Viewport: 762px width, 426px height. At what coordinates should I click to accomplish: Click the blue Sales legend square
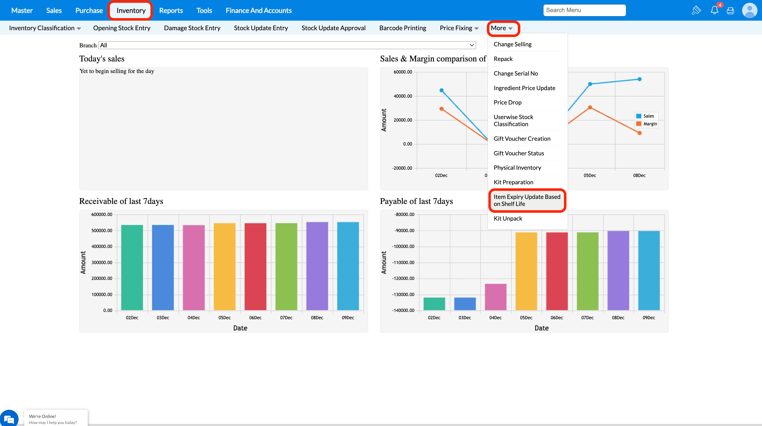pos(639,116)
